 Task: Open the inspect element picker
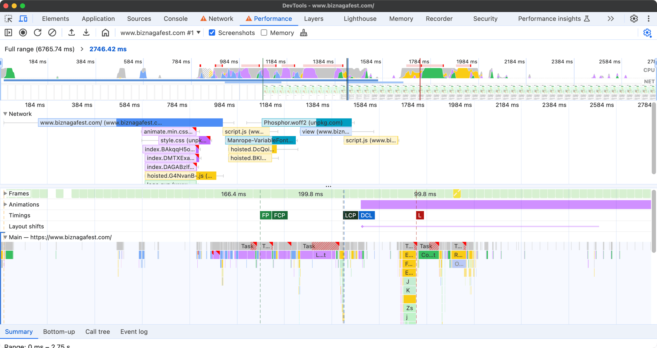[8, 19]
